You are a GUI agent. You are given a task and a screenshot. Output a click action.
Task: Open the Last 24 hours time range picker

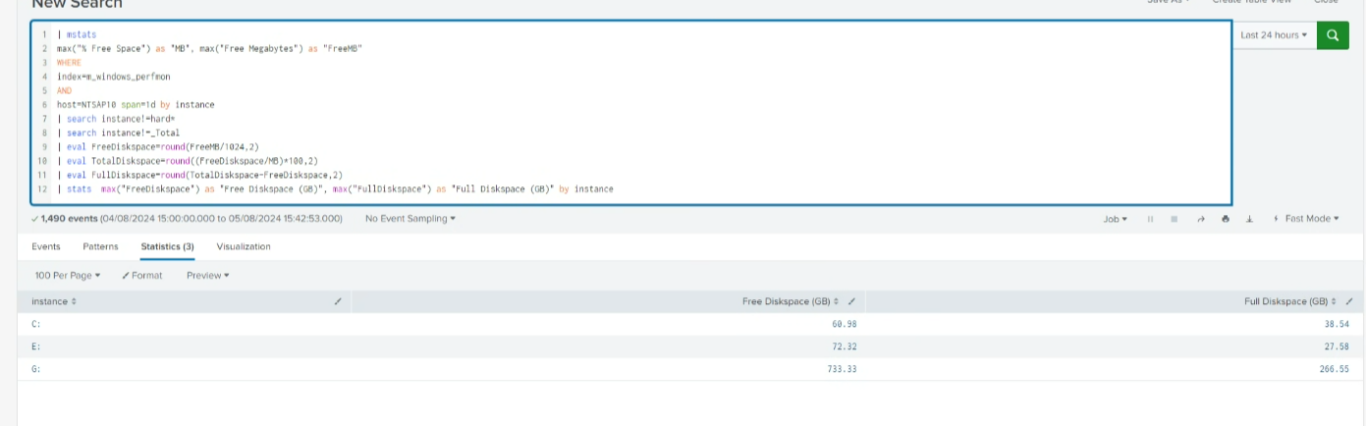1274,35
